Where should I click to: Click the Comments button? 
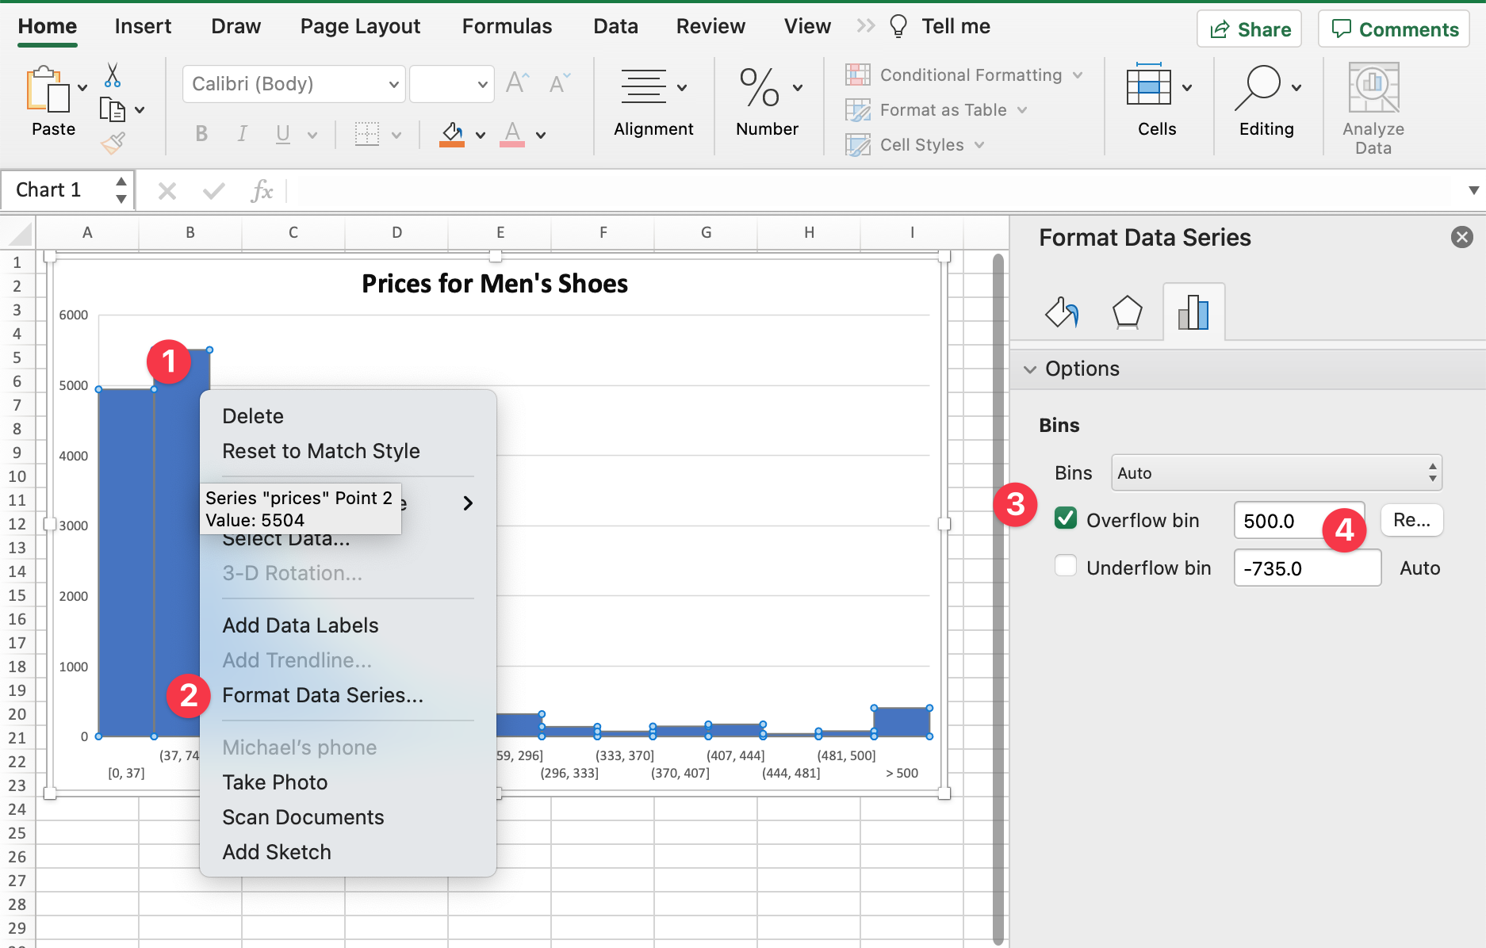coord(1394,29)
